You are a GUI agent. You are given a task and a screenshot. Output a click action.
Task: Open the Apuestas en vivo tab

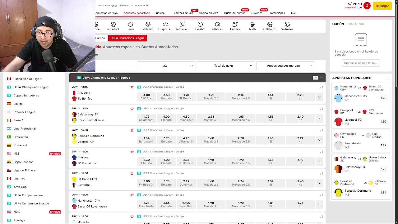pos(107,13)
